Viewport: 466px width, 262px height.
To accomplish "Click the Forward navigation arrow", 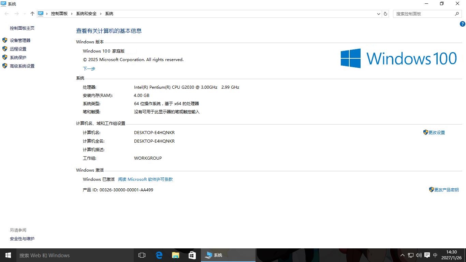I will tap(16, 14).
